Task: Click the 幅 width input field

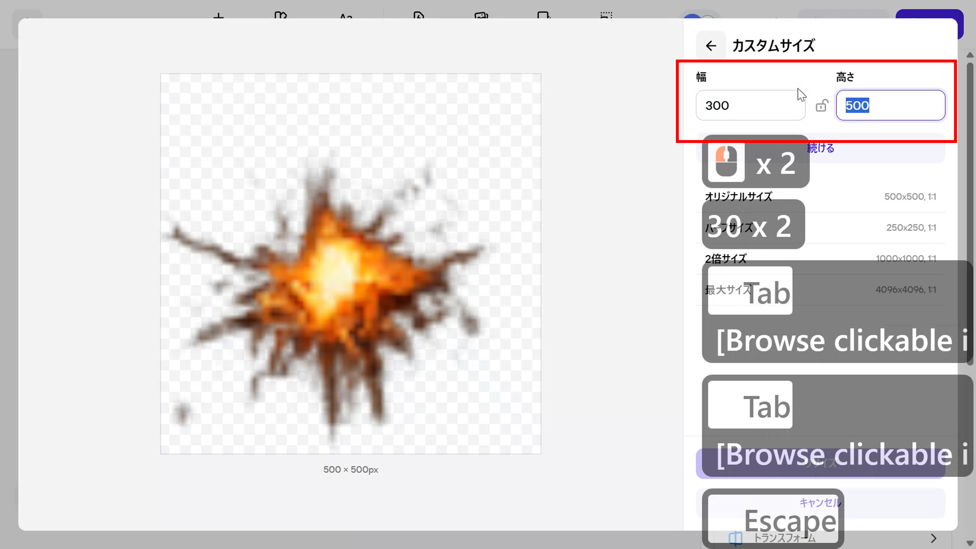Action: coord(751,105)
